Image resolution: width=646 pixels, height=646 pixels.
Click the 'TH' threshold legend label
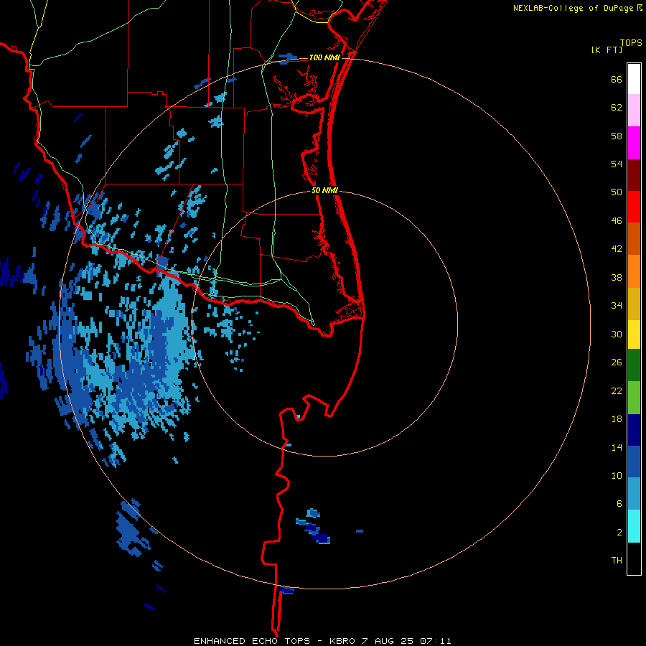pos(617,561)
